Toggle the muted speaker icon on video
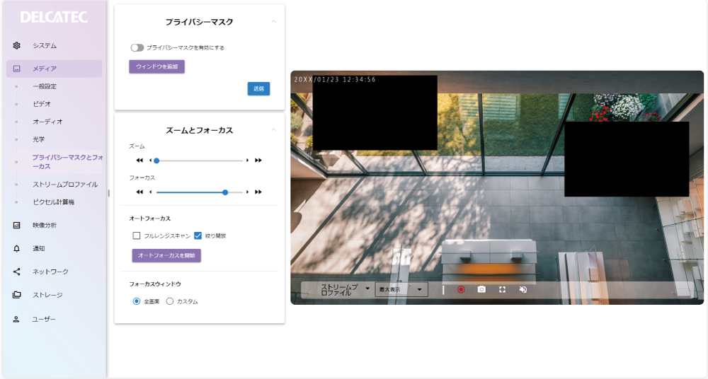 tap(523, 289)
